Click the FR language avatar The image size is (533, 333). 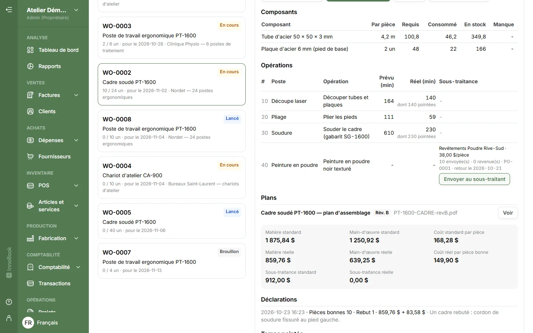(x=28, y=323)
